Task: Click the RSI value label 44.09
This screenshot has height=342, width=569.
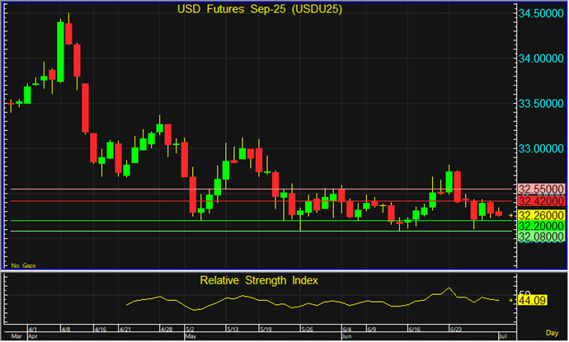Action: [x=534, y=301]
